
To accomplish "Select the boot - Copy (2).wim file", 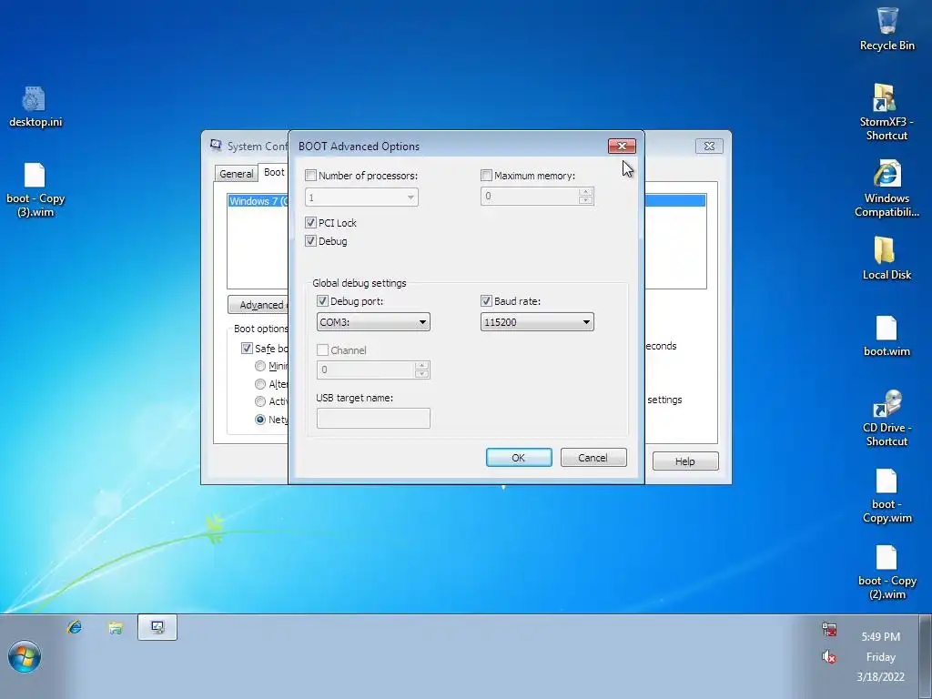I will [x=886, y=572].
